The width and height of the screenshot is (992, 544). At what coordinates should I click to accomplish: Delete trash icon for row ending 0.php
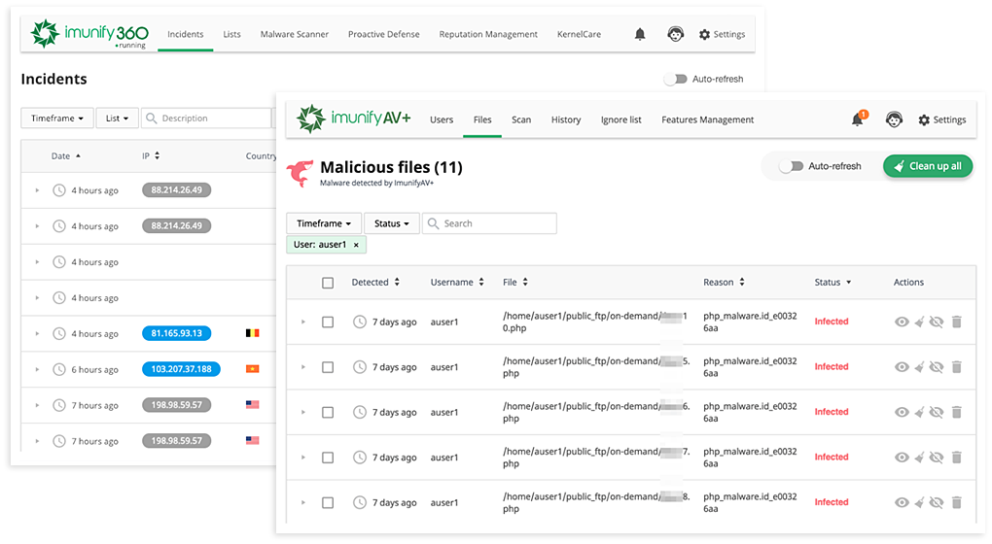(957, 322)
